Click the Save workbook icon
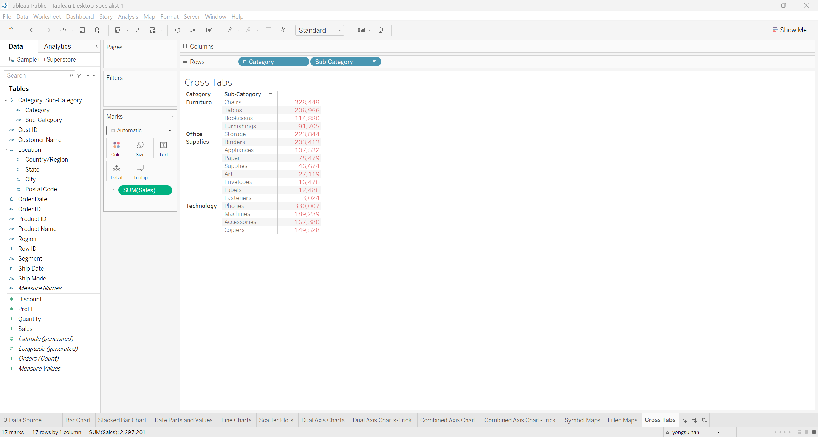818x437 pixels. [x=82, y=30]
